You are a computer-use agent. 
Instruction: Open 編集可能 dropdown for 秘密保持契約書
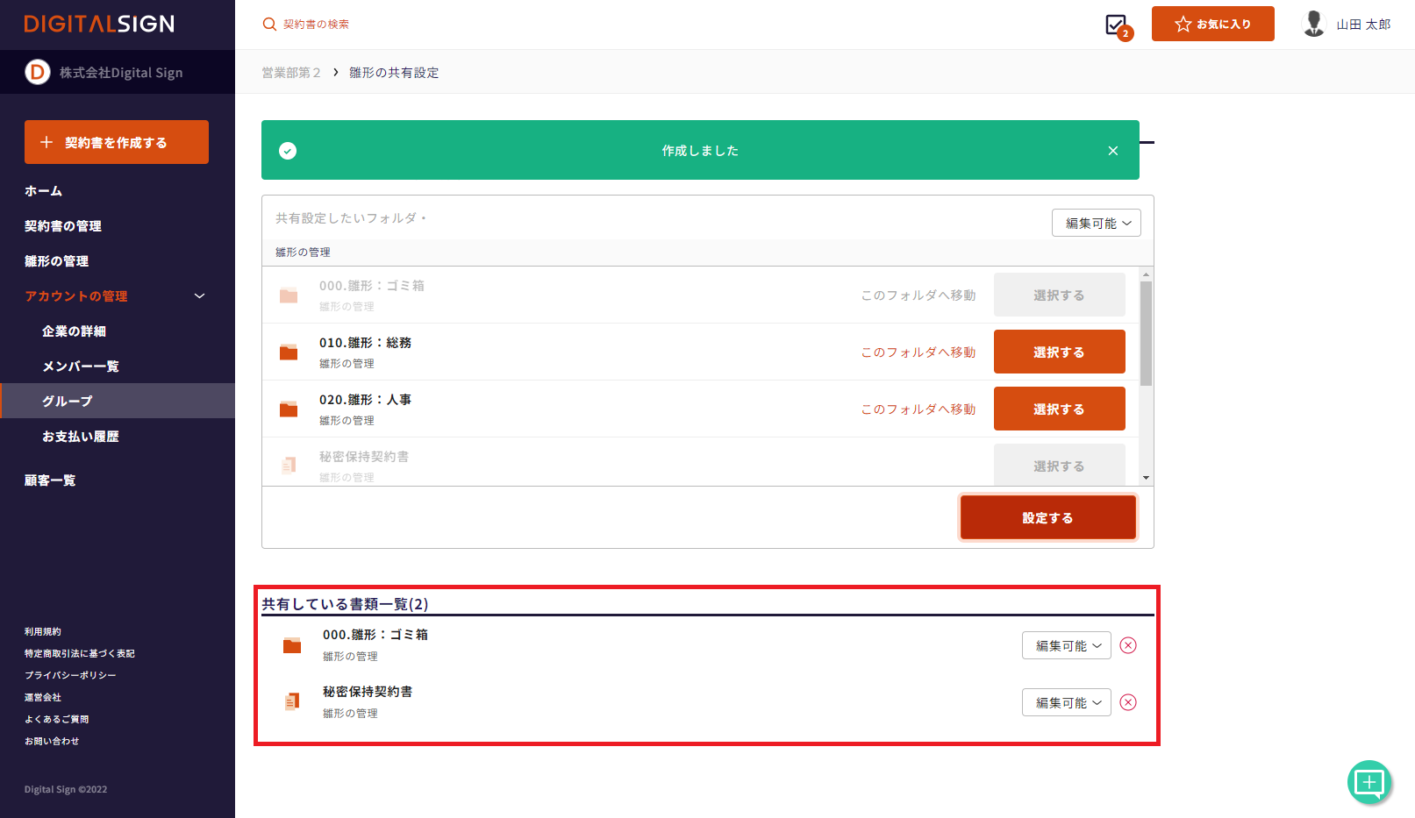click(x=1066, y=702)
